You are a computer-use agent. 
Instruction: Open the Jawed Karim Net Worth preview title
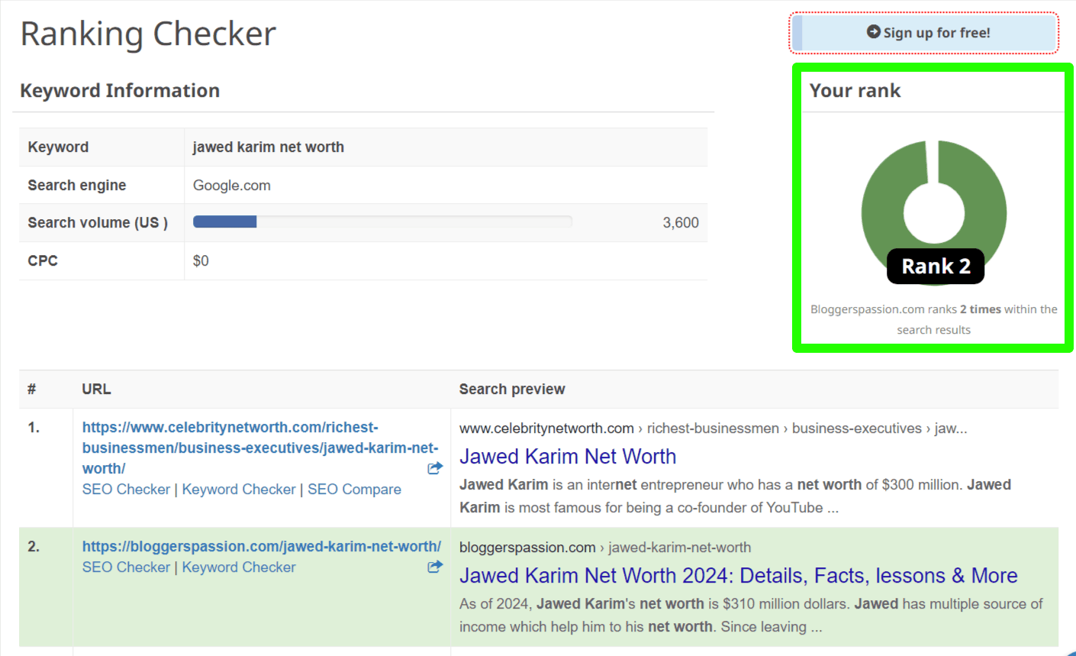(568, 456)
